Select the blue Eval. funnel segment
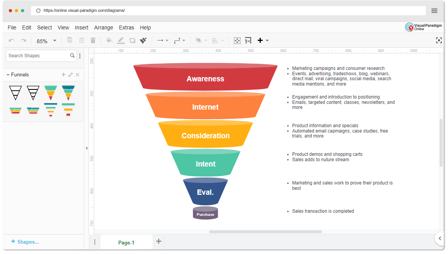The image size is (448, 254). pos(205,192)
